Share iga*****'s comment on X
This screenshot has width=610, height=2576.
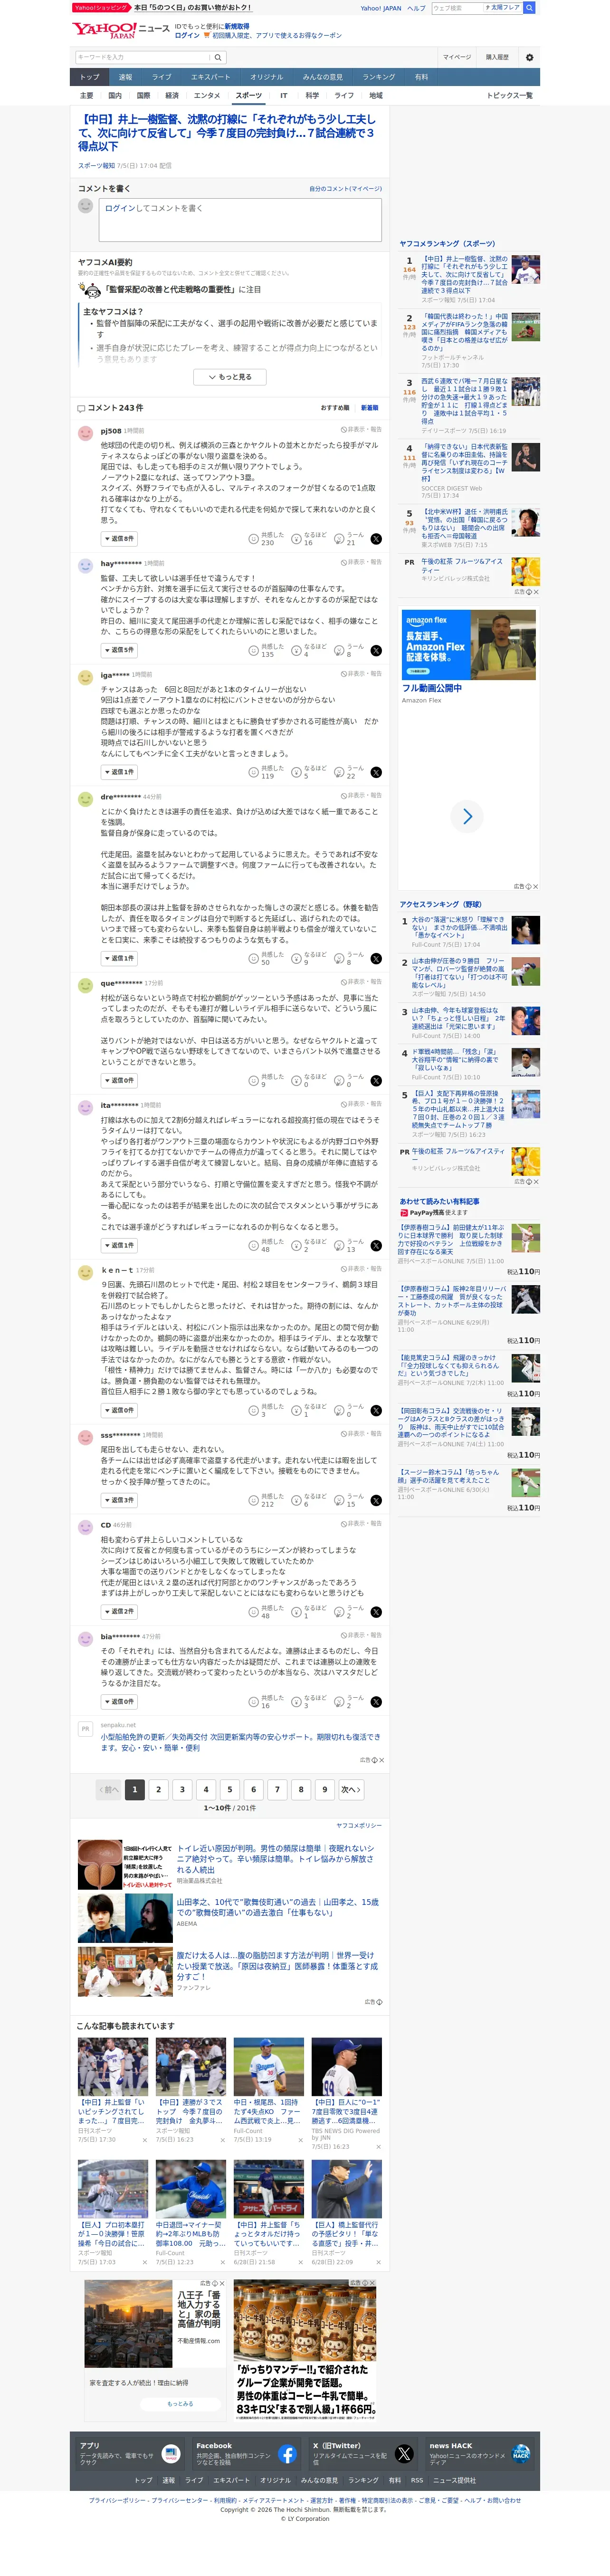coord(376,772)
